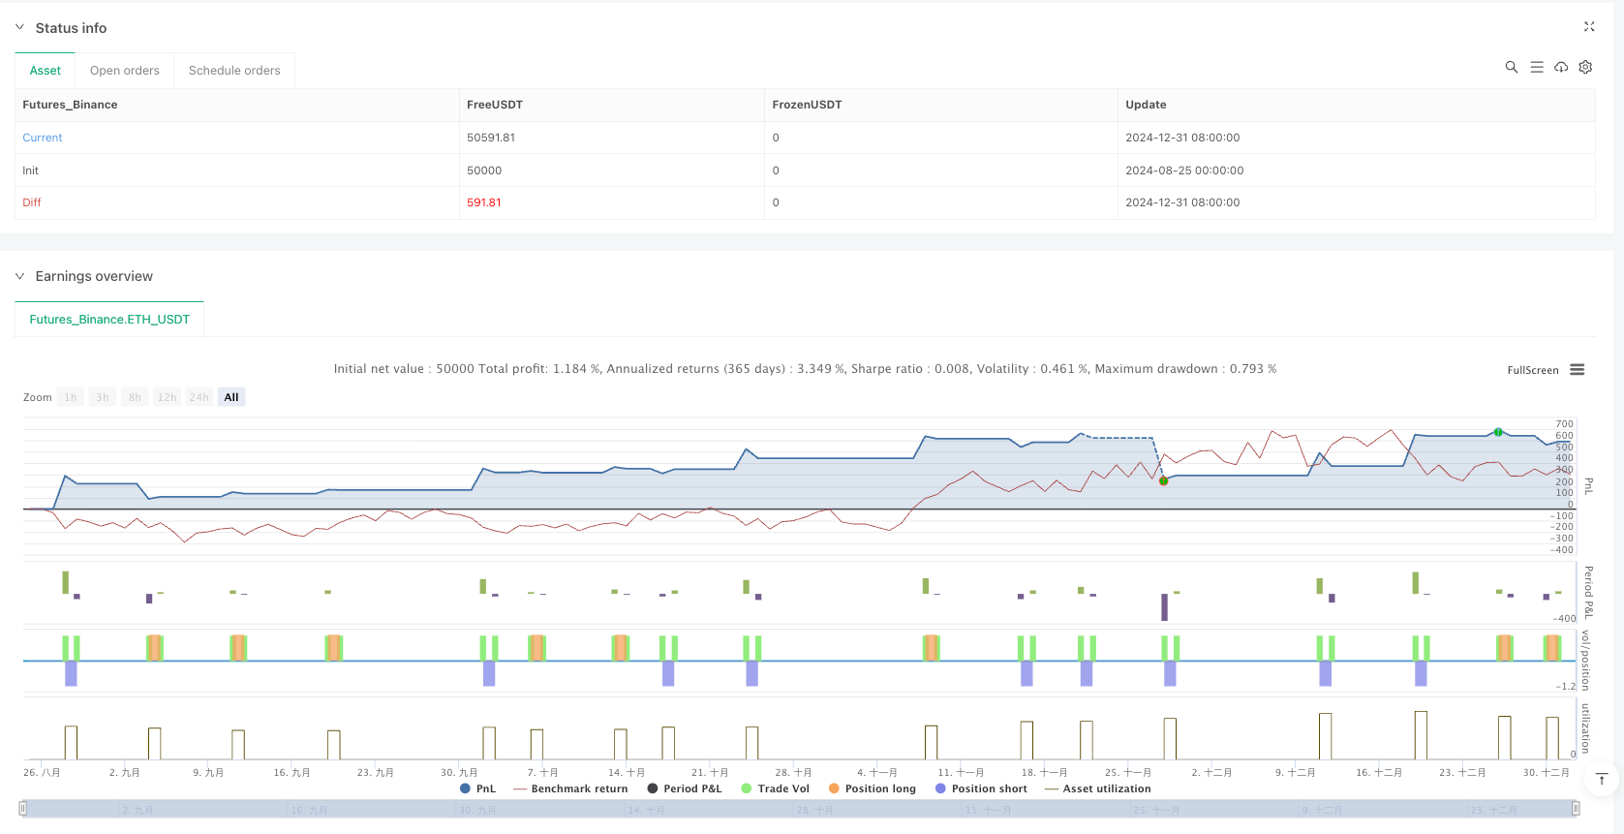Click the expand panel icon at top right
This screenshot has width=1624, height=834.
pyautogui.click(x=1588, y=27)
